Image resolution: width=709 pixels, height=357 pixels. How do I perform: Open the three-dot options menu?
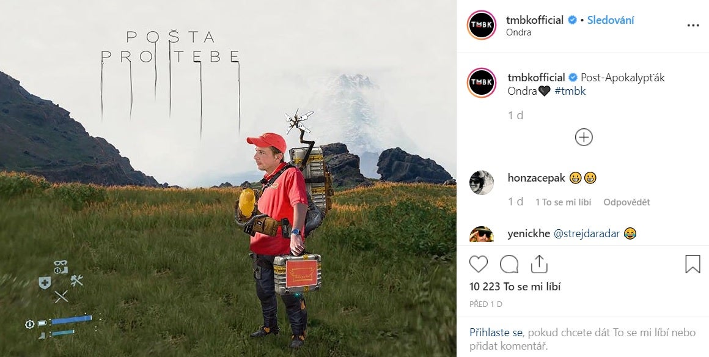[x=692, y=26]
